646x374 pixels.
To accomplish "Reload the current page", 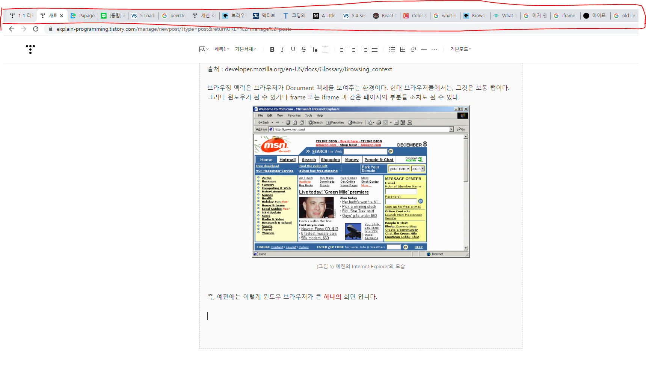I will pos(36,29).
